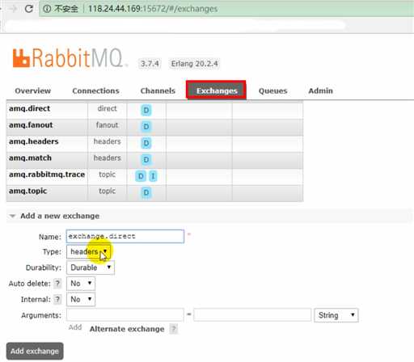Viewport: 414px width, 362px height.
Task: Click the site security info icon
Action: (47, 9)
